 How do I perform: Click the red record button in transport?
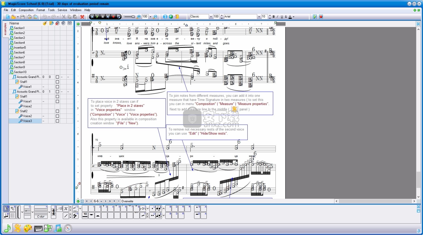pos(113,17)
